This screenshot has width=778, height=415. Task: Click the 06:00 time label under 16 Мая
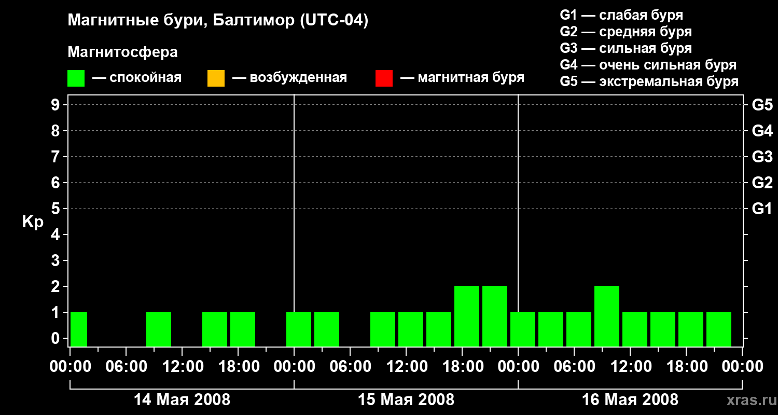574,367
